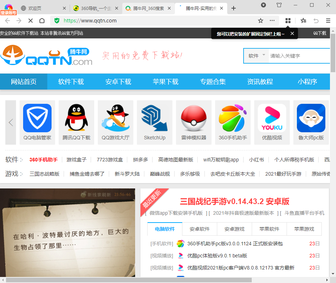The width and height of the screenshot is (336, 283).
Task: Click the QQ电脑管家 shield icon
Action: [x=37, y=118]
